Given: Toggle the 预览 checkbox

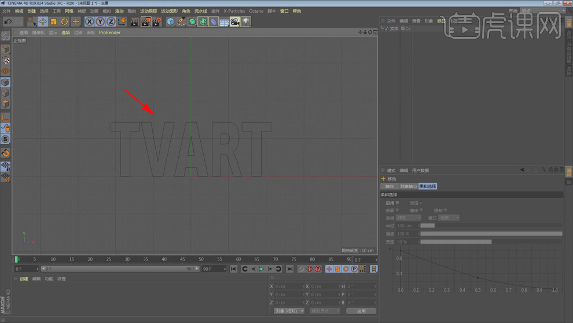Looking at the screenshot, I should (x=421, y=203).
